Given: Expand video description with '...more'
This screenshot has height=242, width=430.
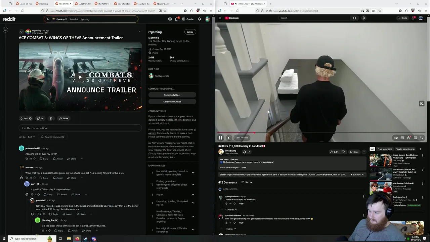Looking at the screenshot, I should point(243,167).
